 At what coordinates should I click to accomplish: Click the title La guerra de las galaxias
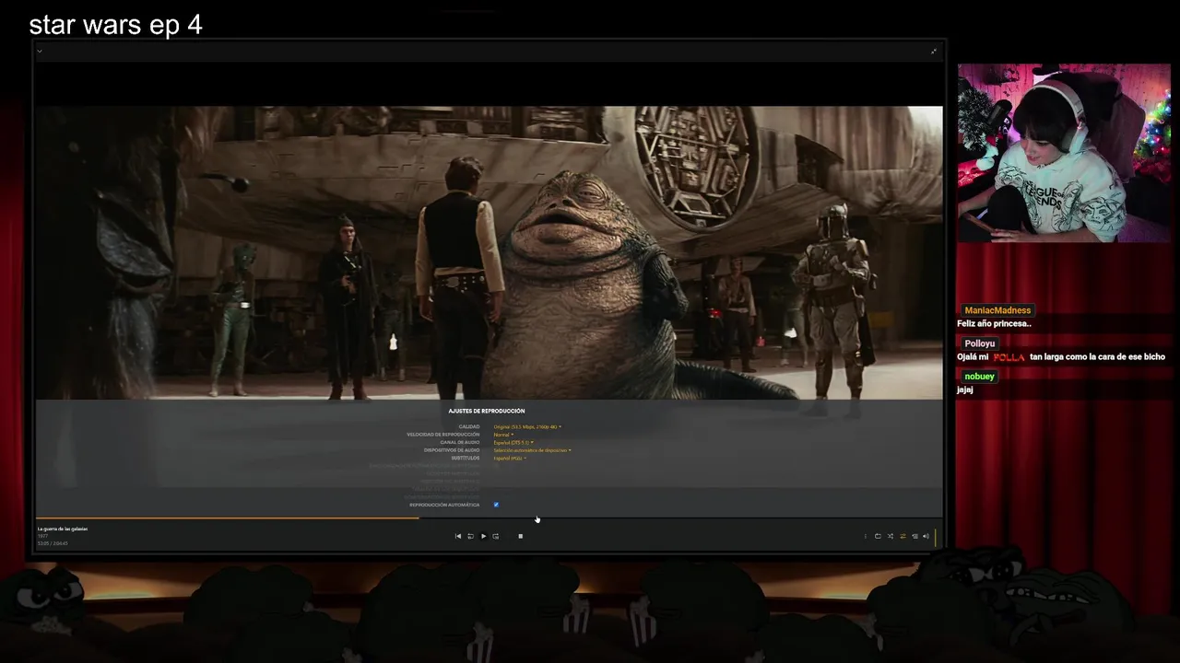coord(63,529)
